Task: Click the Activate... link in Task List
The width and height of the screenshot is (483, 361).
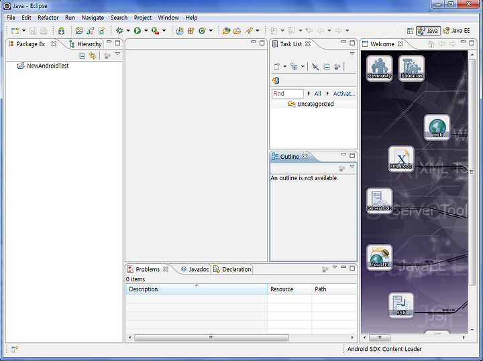Action: click(344, 94)
